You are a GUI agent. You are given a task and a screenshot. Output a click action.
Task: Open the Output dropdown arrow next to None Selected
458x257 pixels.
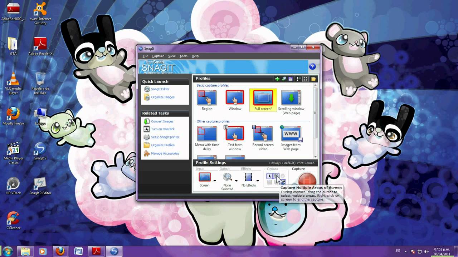pyautogui.click(x=236, y=181)
